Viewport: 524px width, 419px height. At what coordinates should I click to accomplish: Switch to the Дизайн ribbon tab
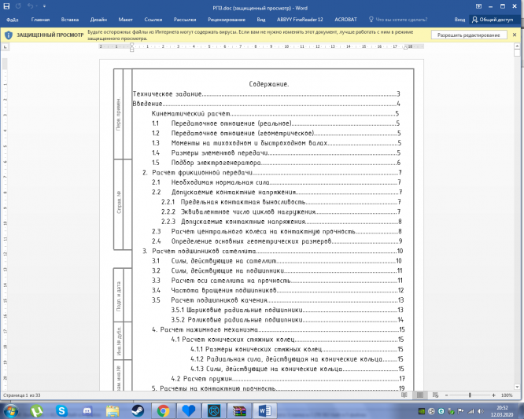tap(98, 20)
